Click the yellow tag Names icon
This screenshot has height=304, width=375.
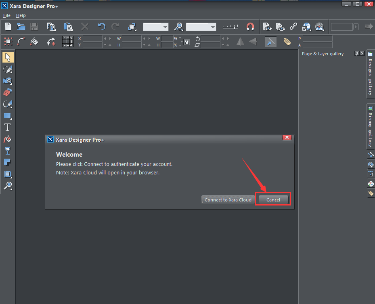pyautogui.click(x=287, y=42)
